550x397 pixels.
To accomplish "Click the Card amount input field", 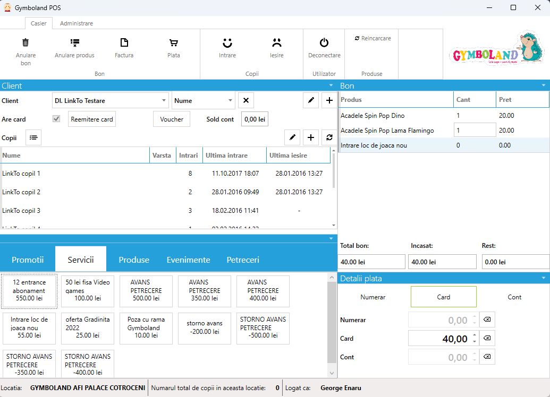I will coord(439,339).
